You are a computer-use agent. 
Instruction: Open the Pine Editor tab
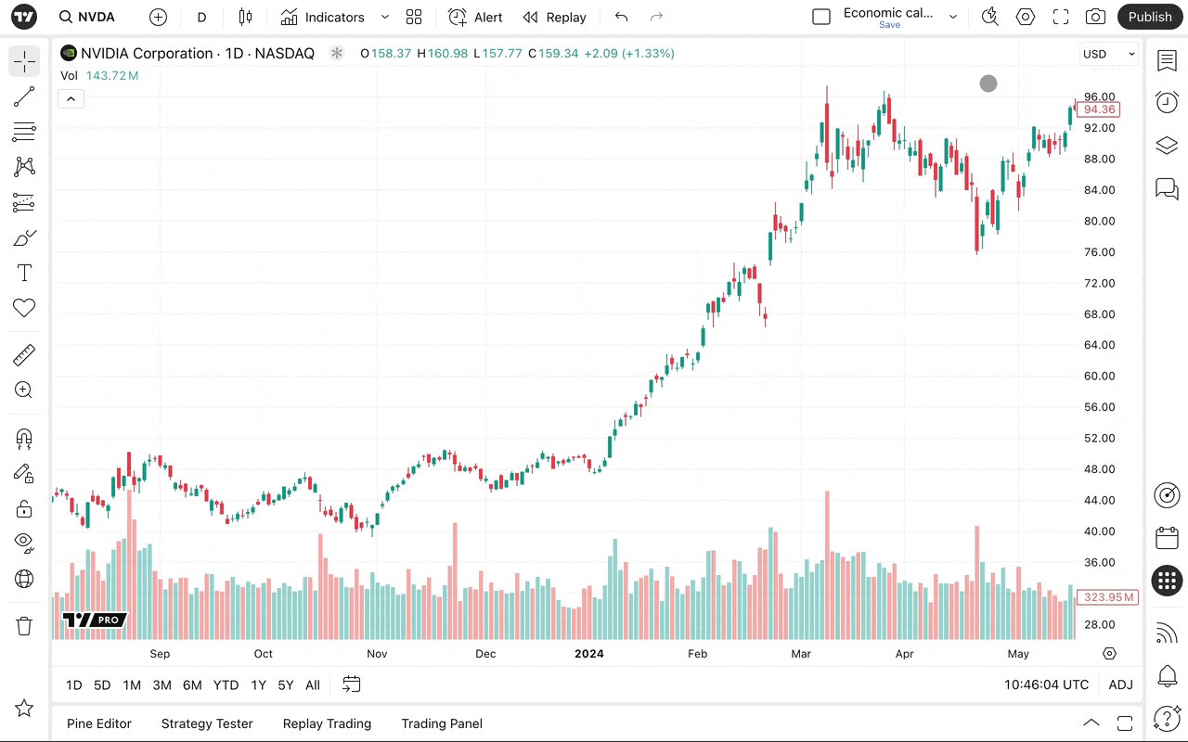click(99, 723)
